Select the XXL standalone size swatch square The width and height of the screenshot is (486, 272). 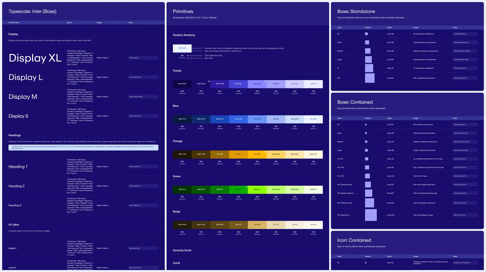click(x=370, y=78)
